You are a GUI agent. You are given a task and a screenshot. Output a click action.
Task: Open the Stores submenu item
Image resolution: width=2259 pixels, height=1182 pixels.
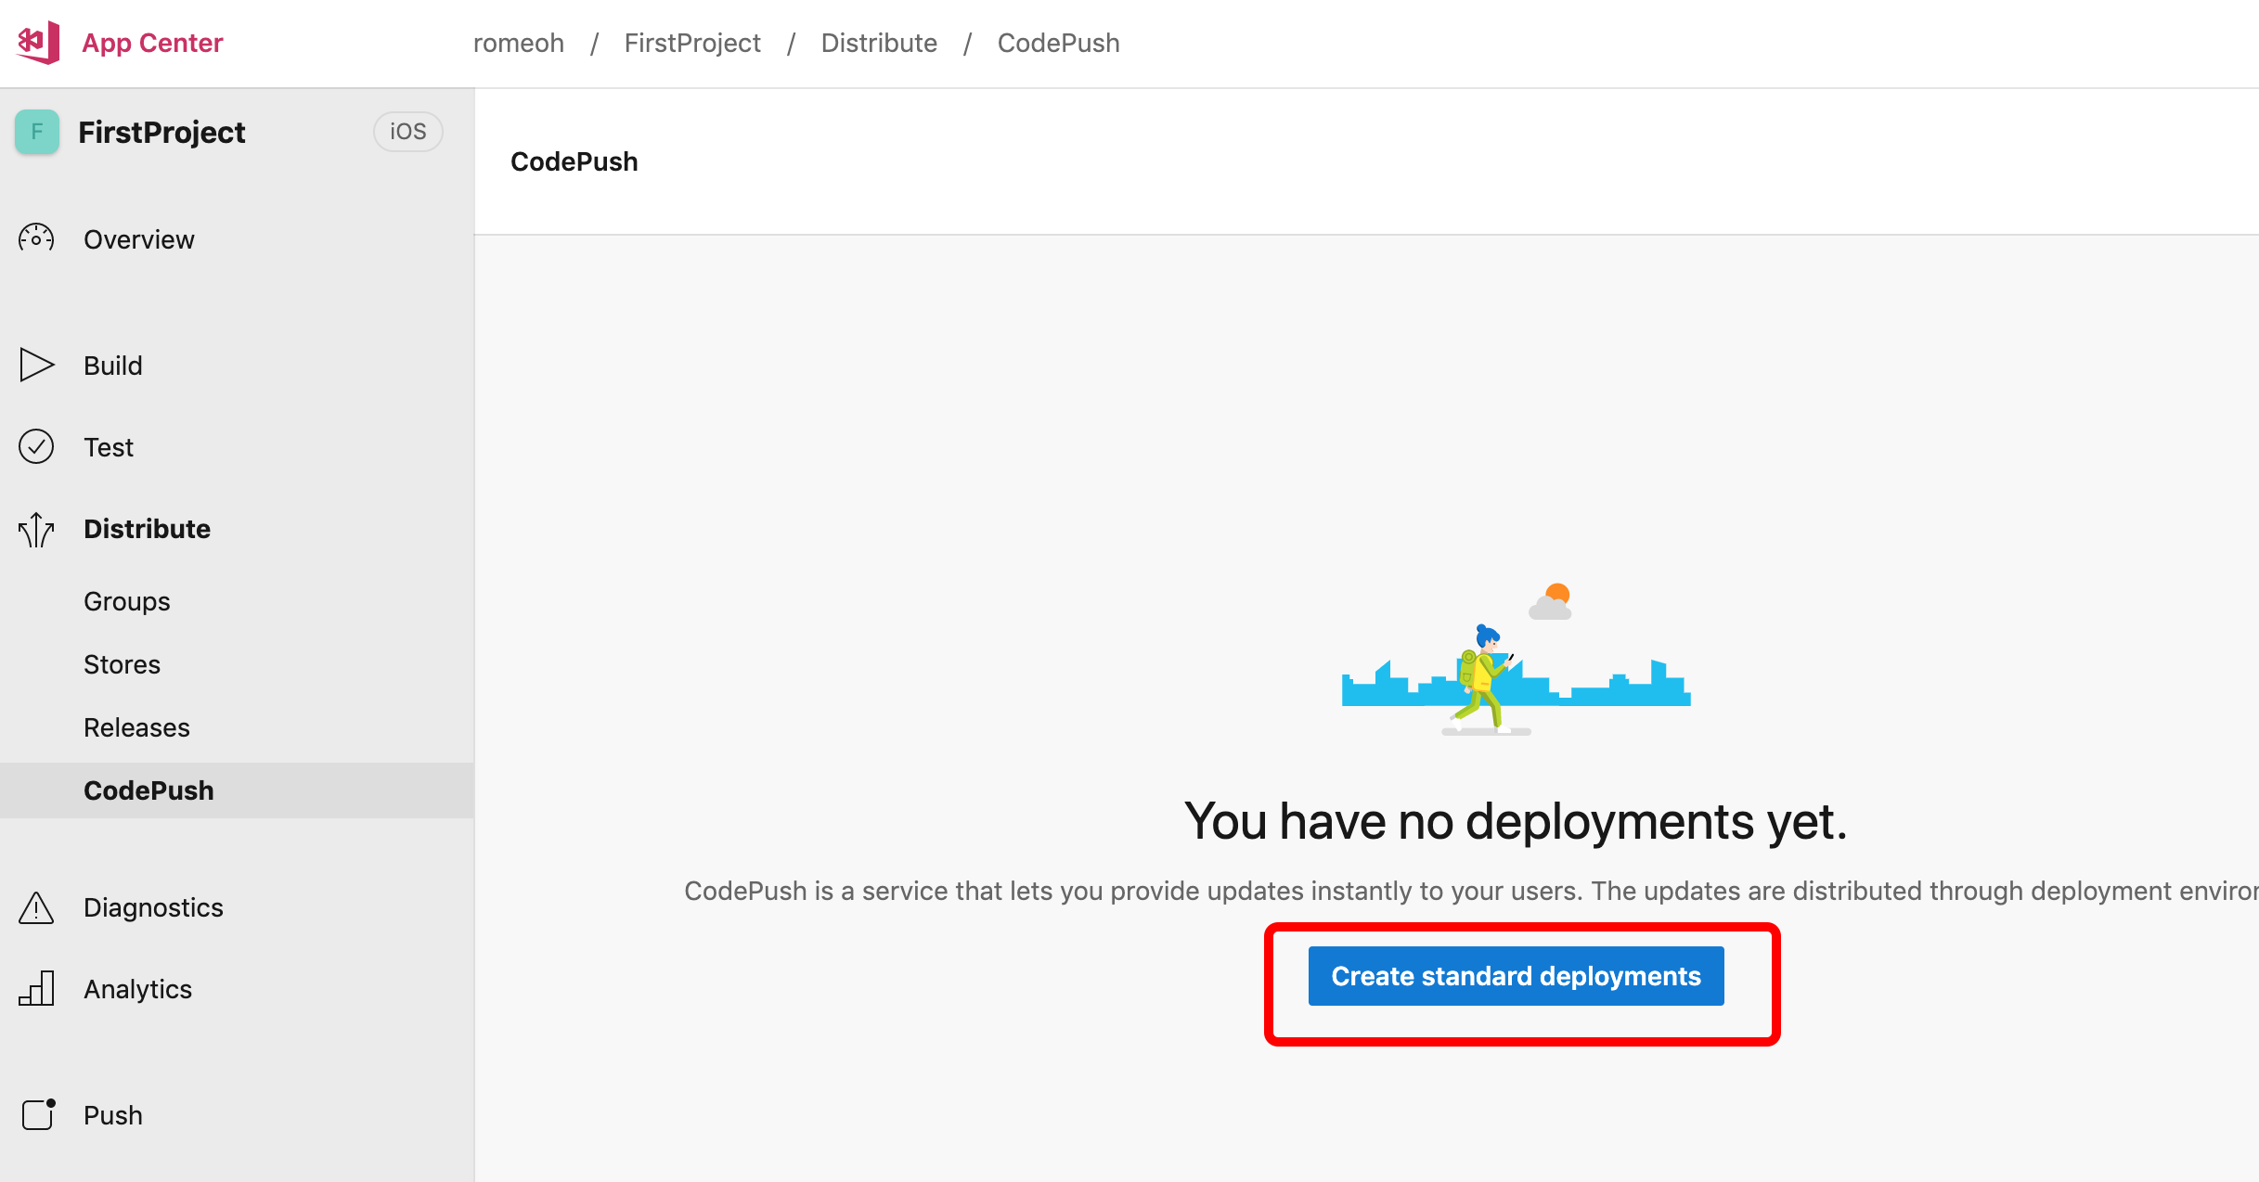122,664
